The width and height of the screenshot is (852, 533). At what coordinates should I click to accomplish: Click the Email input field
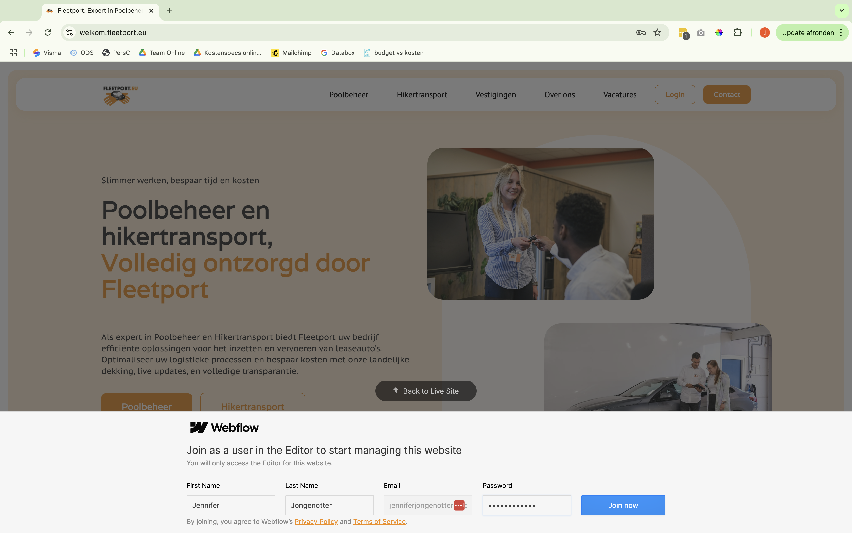pos(428,505)
